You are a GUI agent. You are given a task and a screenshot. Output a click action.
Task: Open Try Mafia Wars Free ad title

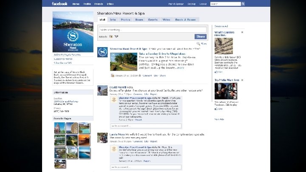(227, 80)
